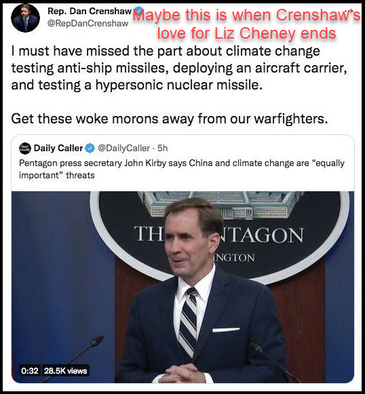365x394 pixels.
Task: Open Rep. Dan Crenshaw's profile avatar
Action: click(25, 18)
